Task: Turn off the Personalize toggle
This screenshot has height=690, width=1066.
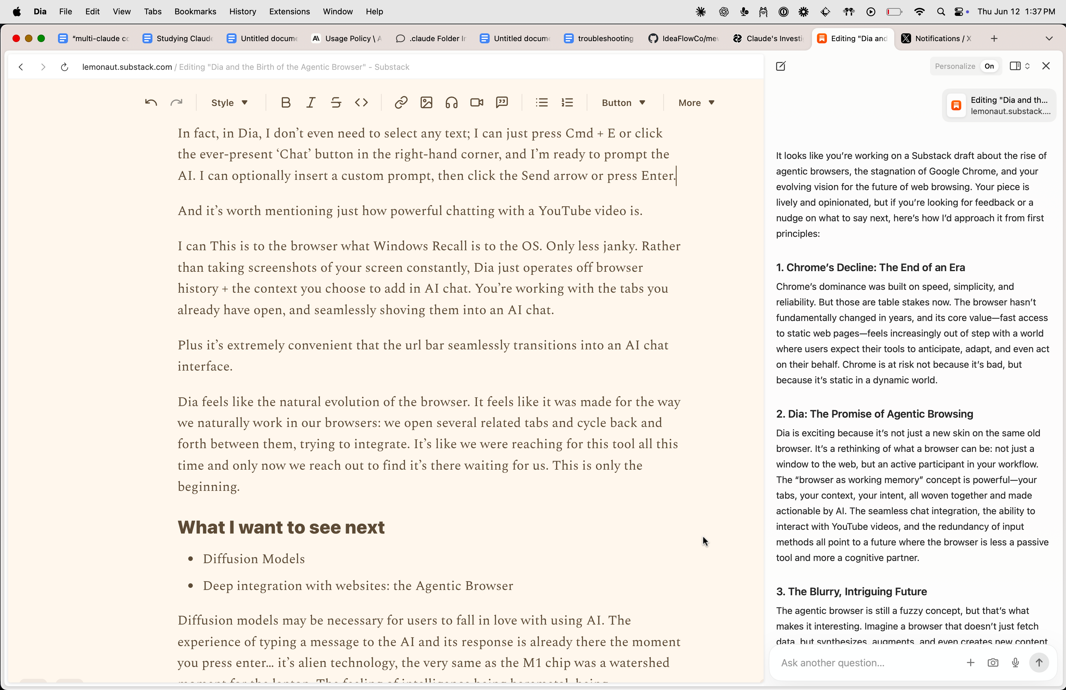Action: coord(989,66)
